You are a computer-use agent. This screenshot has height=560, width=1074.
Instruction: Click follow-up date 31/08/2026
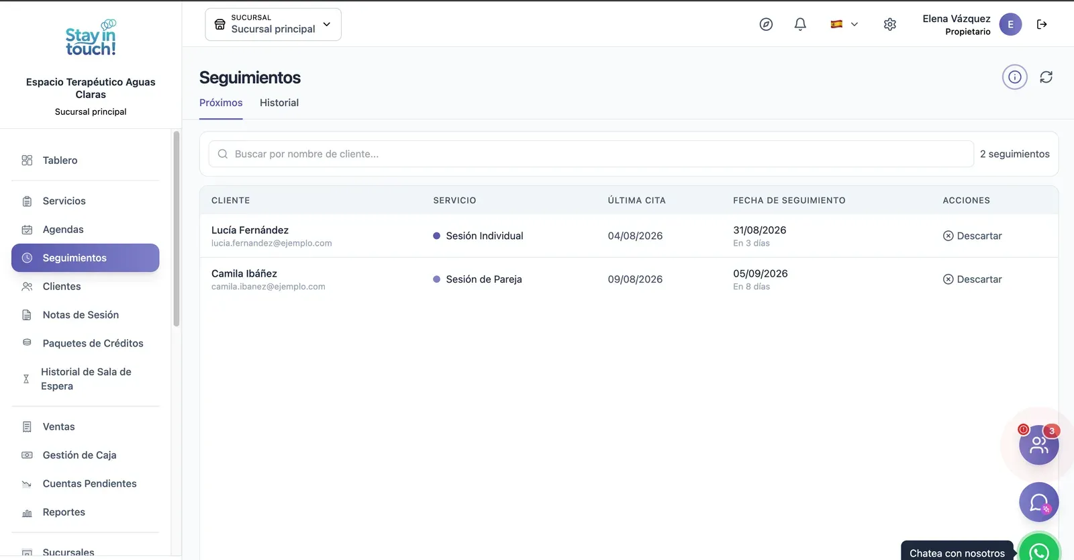(760, 230)
